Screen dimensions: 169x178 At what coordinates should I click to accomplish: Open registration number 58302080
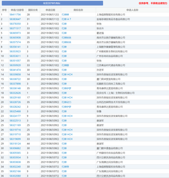[15, 176]
